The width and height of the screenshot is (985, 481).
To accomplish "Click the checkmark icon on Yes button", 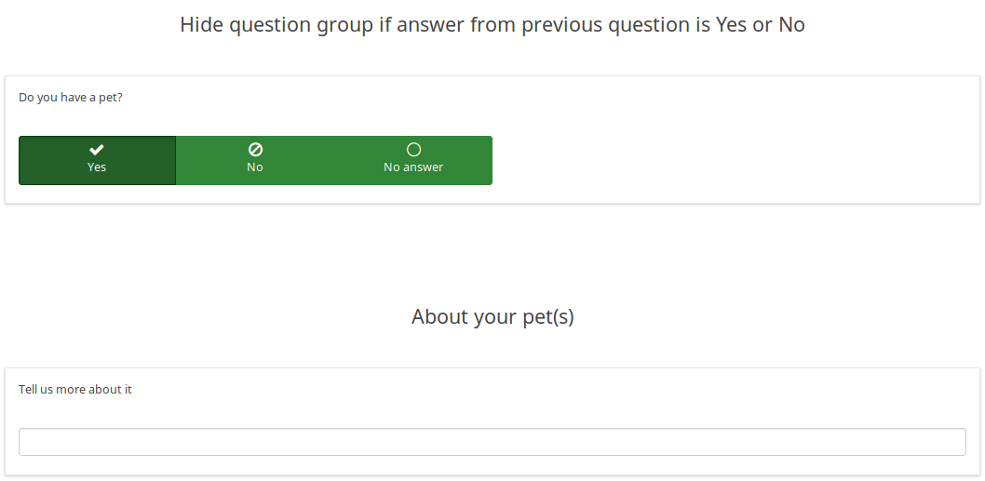I will [x=97, y=149].
